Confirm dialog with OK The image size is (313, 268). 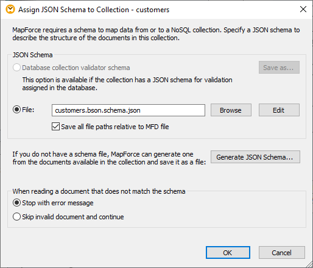[228, 253]
